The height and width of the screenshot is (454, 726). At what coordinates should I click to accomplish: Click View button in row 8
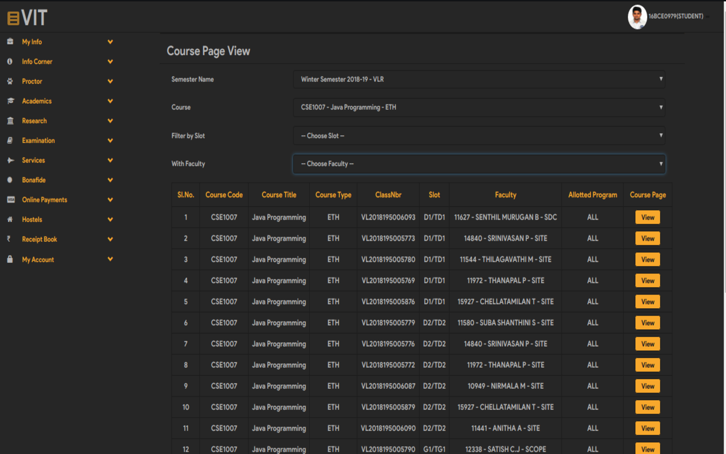648,365
